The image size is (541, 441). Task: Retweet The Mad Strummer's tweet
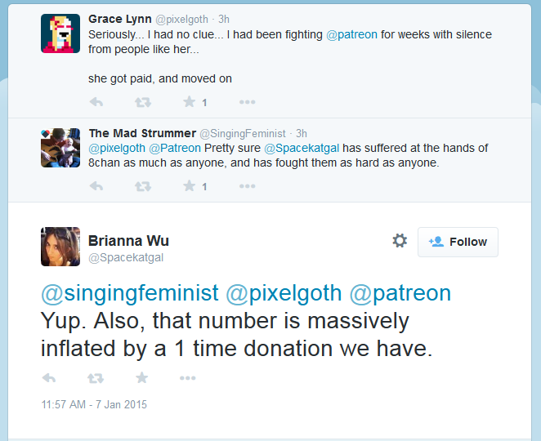[142, 186]
